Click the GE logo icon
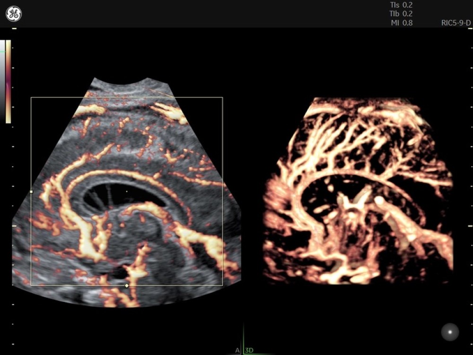The width and height of the screenshot is (473, 355). pos(13,14)
